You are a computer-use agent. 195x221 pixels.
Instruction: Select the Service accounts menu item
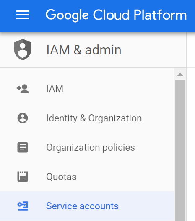pos(87,206)
